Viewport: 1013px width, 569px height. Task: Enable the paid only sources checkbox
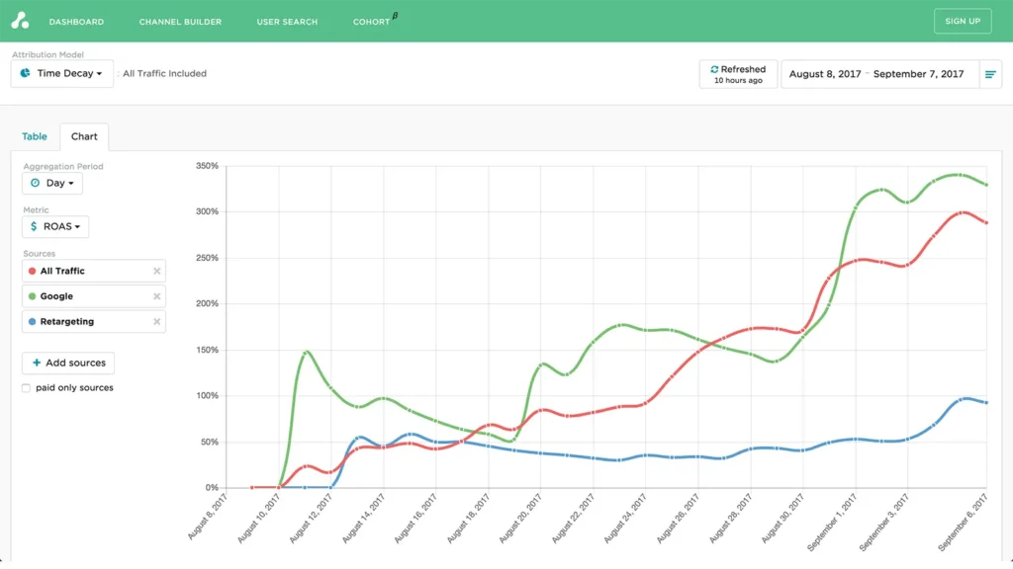26,387
